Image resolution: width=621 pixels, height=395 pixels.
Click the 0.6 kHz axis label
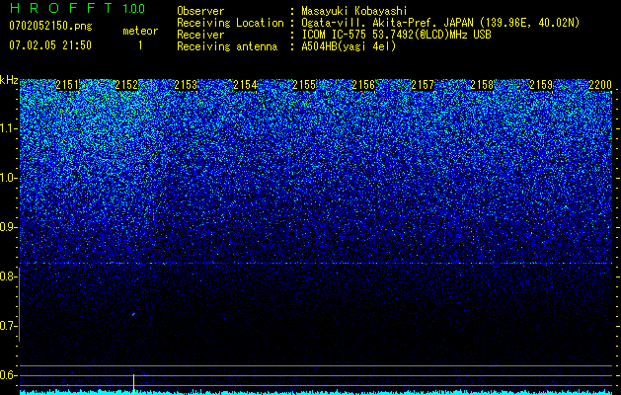coord(9,375)
